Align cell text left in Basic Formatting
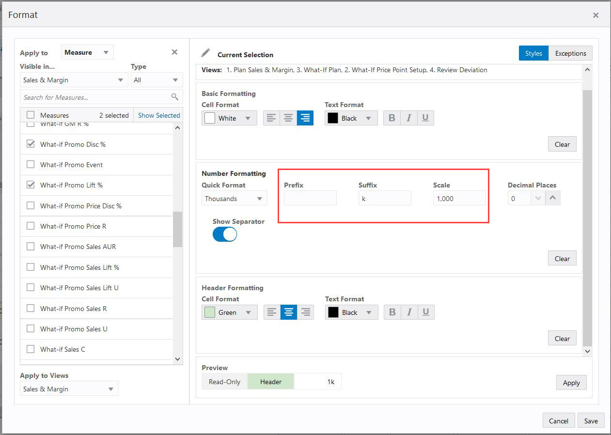 (271, 118)
